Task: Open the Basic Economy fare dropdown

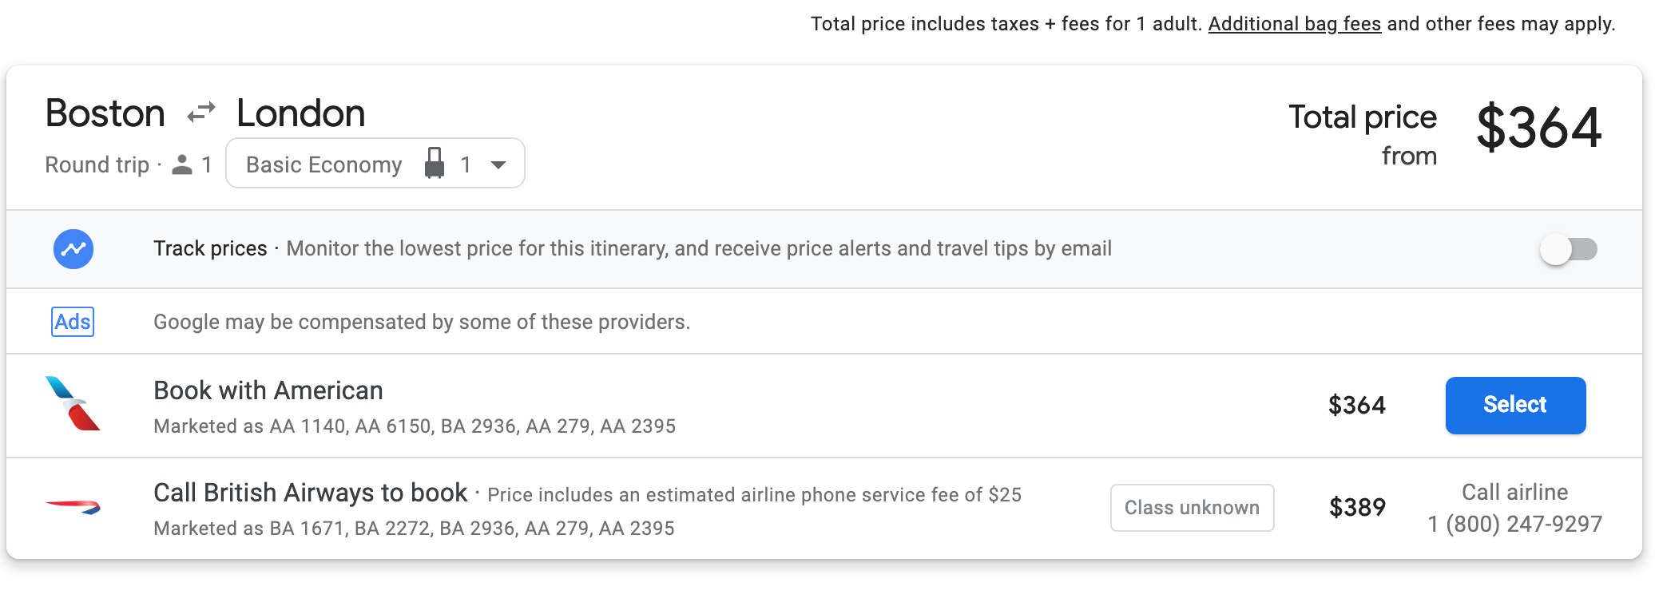Action: click(324, 164)
